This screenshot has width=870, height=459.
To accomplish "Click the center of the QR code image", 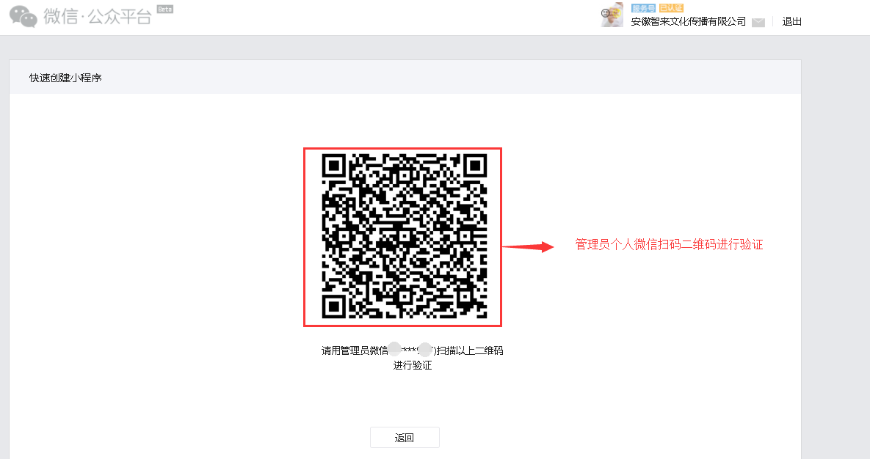I will click(x=403, y=237).
